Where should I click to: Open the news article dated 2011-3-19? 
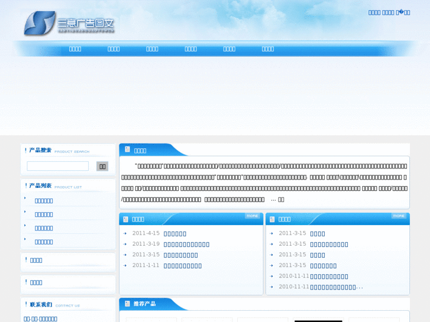coord(186,245)
